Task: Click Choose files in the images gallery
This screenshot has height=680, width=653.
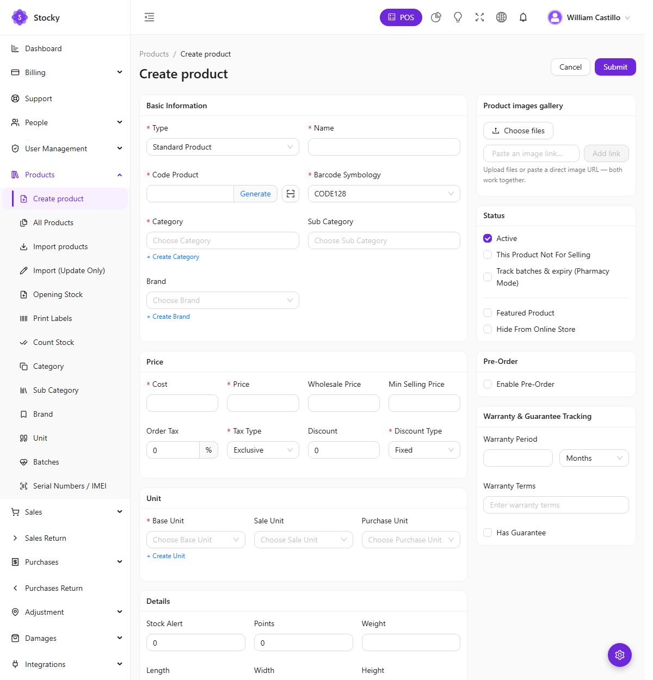Action: pos(518,131)
